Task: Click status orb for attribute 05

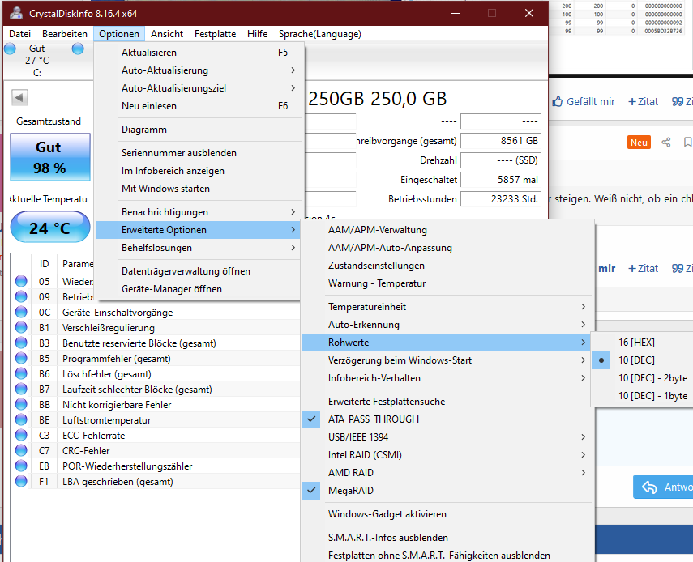Action: tap(21, 281)
